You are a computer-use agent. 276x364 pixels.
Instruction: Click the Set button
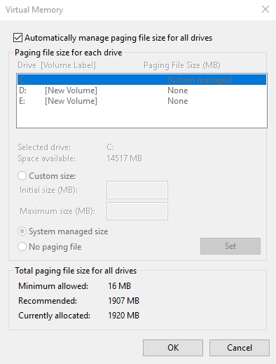(x=230, y=246)
